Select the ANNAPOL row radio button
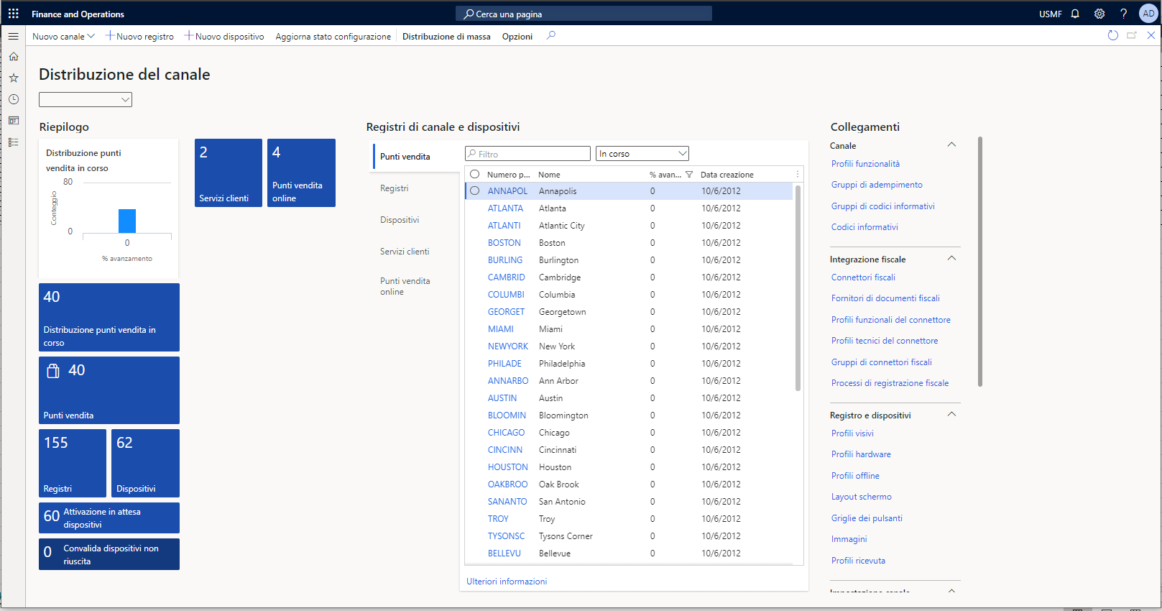Image resolution: width=1162 pixels, height=611 pixels. pos(475,191)
